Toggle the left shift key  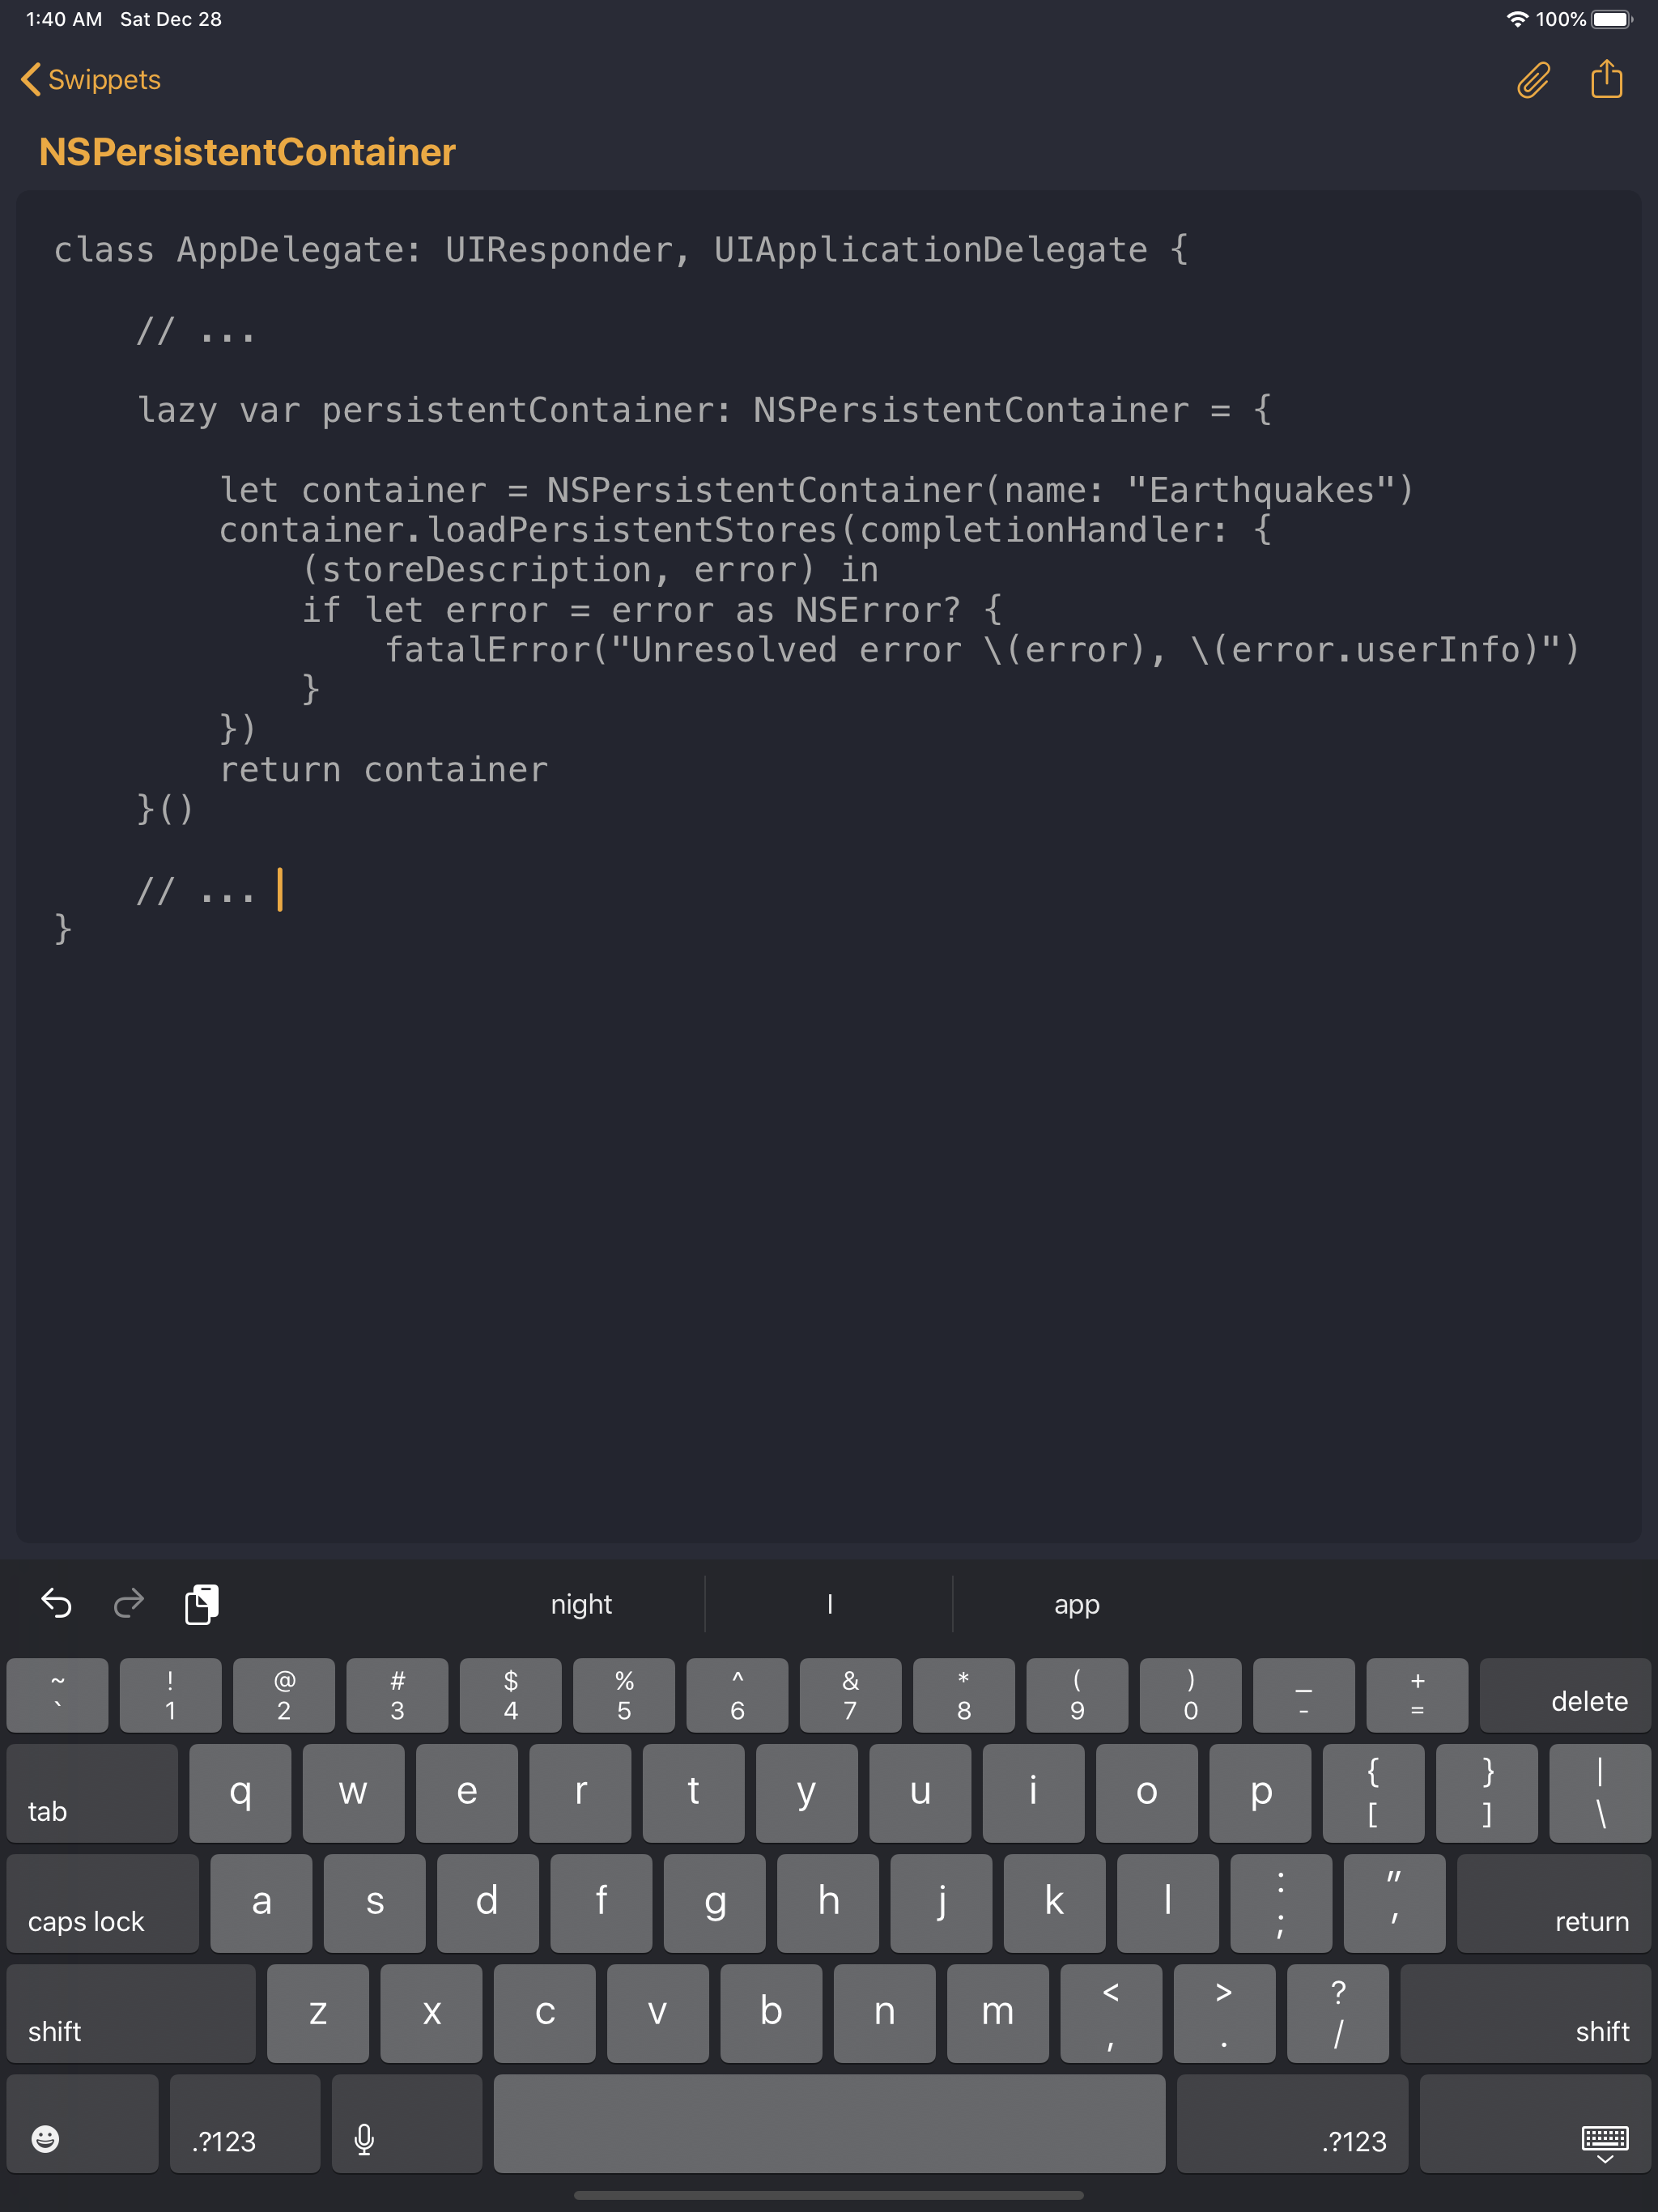pos(130,2012)
